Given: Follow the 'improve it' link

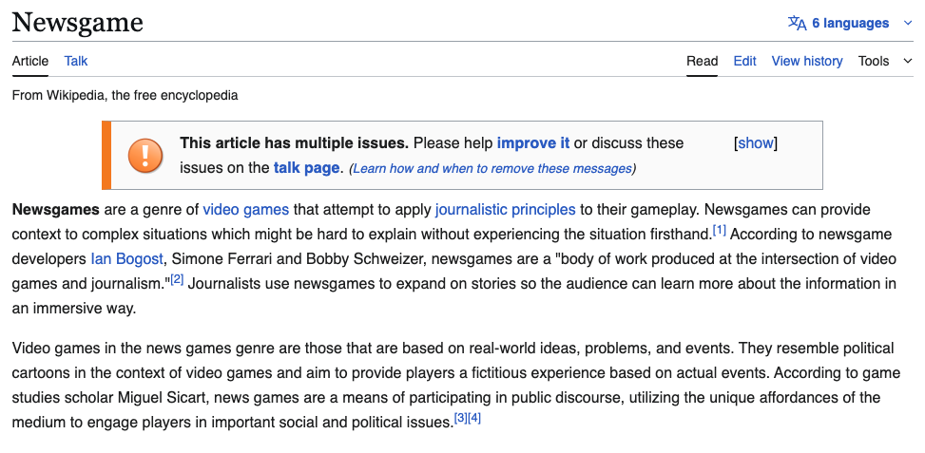Looking at the screenshot, I should tap(533, 143).
